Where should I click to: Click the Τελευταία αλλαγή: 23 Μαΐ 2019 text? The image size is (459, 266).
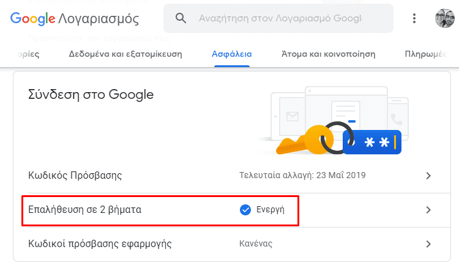pyautogui.click(x=302, y=175)
